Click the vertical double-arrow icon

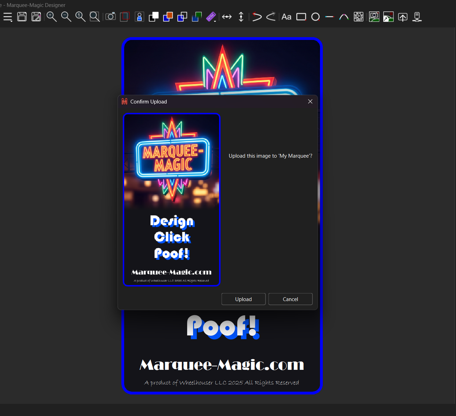pyautogui.click(x=241, y=17)
